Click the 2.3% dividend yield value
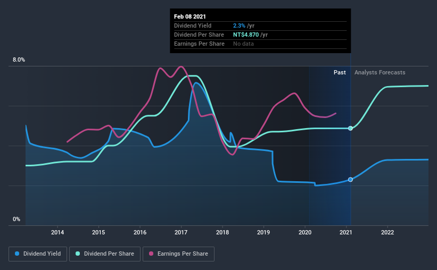 coord(239,26)
